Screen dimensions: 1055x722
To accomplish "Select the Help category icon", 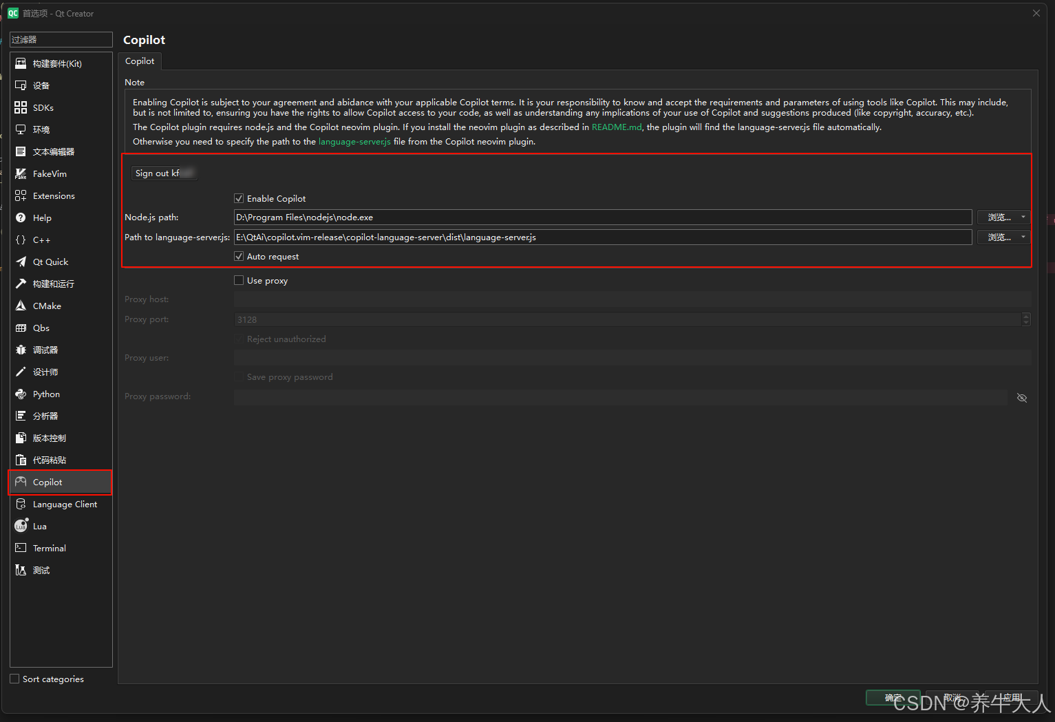I will point(21,217).
